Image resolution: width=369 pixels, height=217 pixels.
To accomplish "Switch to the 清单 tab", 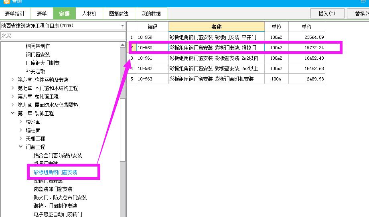I will pyautogui.click(x=42, y=14).
